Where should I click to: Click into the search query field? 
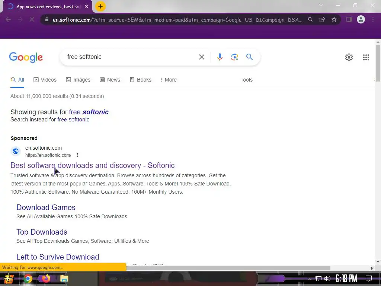131,57
